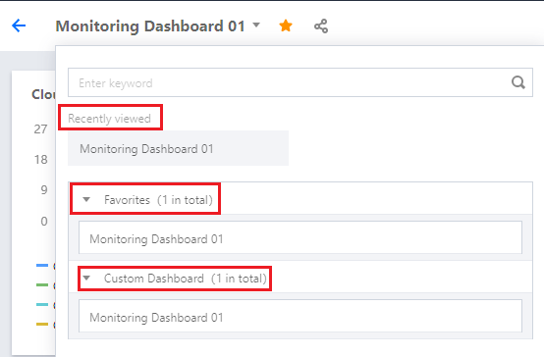Collapse Custom Dashboard using its triangle arrow
This screenshot has height=357, width=544.
[86, 278]
